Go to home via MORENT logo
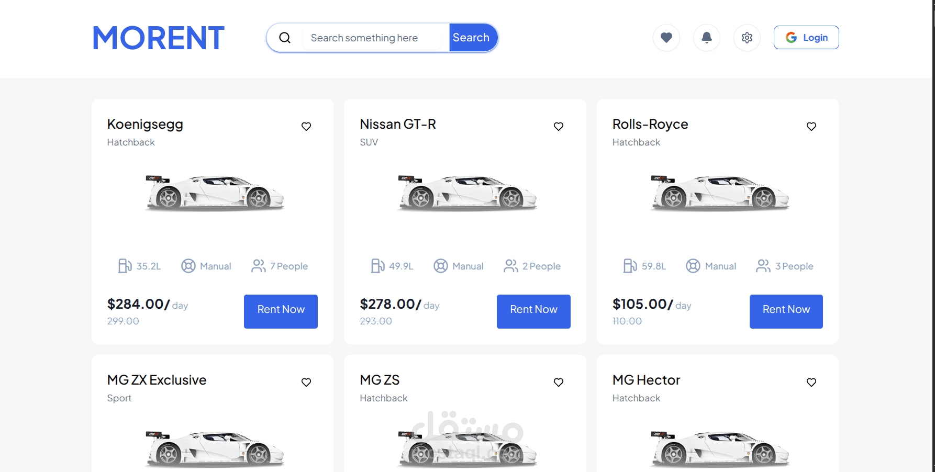This screenshot has width=935, height=472. point(159,38)
